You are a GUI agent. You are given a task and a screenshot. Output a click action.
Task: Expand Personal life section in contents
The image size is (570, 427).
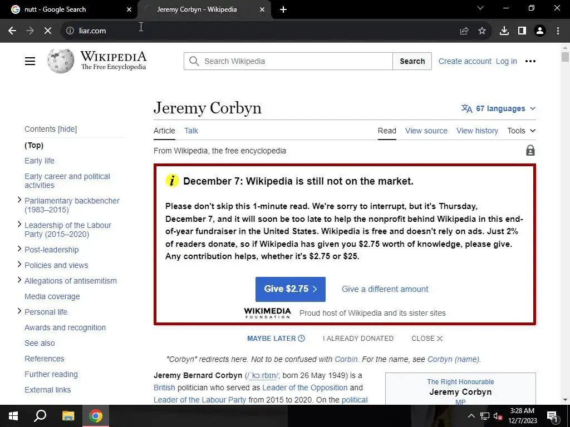[x=19, y=311]
